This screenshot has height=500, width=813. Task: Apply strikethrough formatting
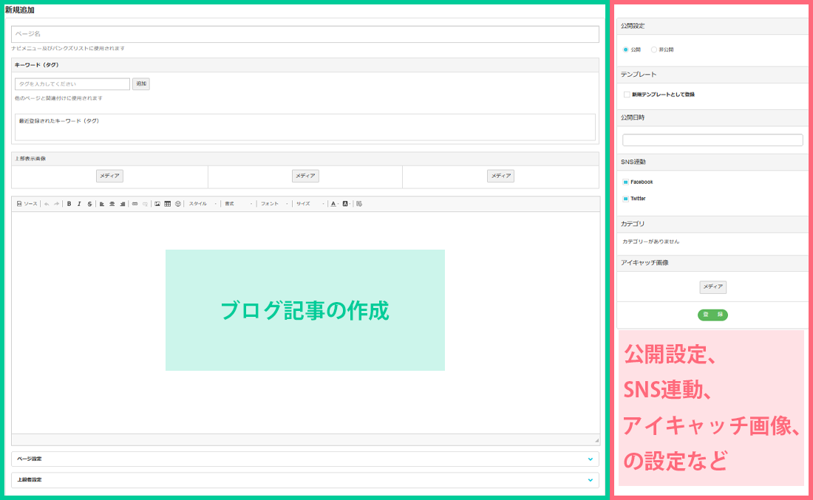tap(89, 204)
